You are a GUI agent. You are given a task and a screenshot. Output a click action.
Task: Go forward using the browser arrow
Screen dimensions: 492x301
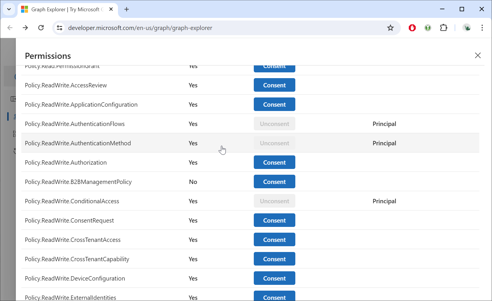pyautogui.click(x=25, y=28)
